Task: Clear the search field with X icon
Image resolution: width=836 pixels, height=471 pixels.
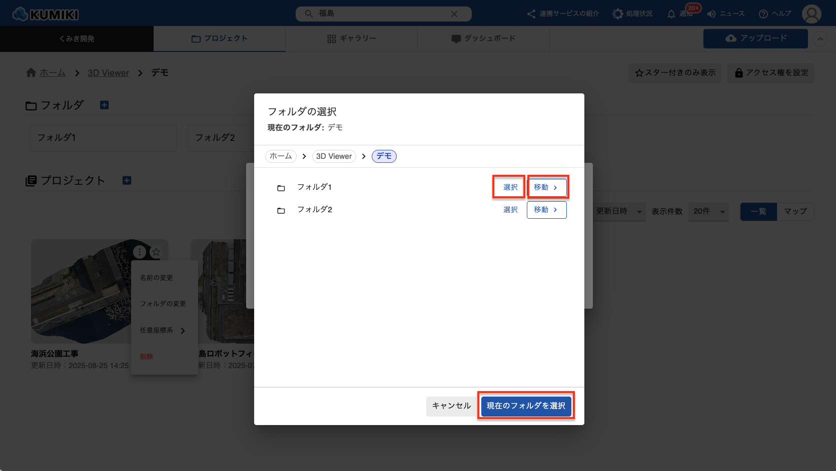Action: point(454,14)
